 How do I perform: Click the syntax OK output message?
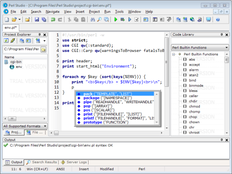coord(61,146)
